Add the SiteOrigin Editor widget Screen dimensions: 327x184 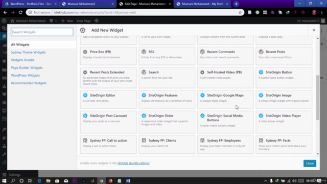[x=108, y=100]
